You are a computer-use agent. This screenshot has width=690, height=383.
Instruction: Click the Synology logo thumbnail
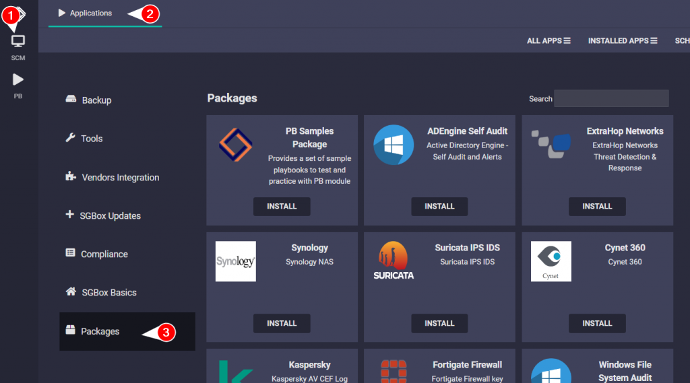click(235, 261)
